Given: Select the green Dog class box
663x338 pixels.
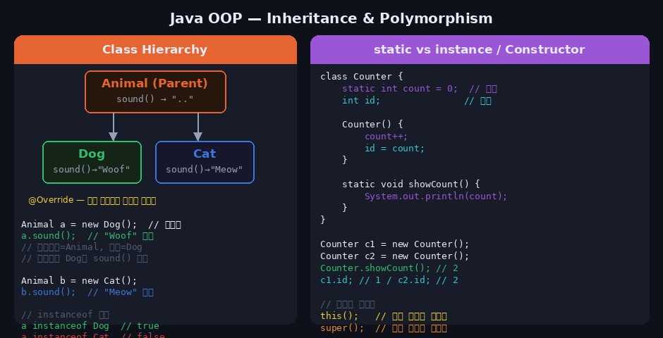Looking at the screenshot, I should click(92, 162).
